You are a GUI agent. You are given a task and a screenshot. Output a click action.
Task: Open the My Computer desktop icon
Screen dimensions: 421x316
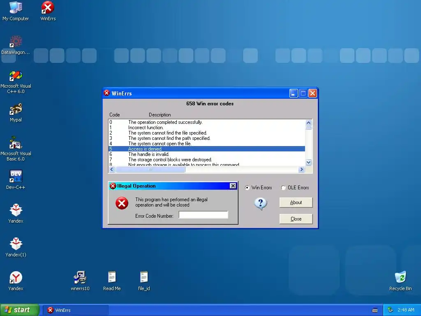16,11
